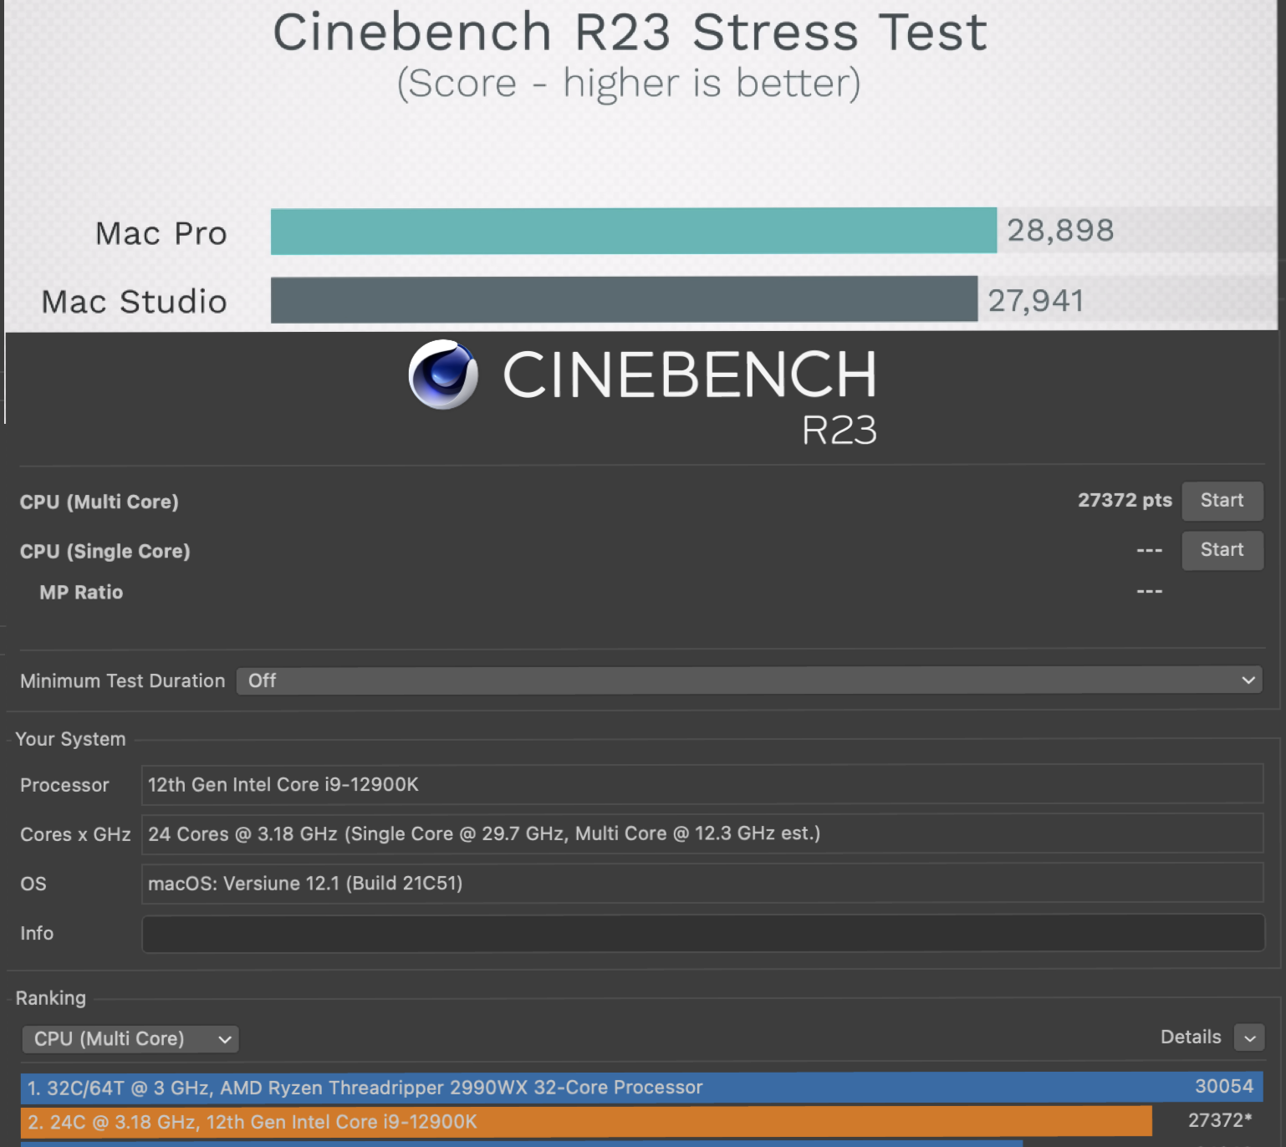The width and height of the screenshot is (1286, 1147).
Task: Click the MP Ratio label
Action: click(79, 592)
